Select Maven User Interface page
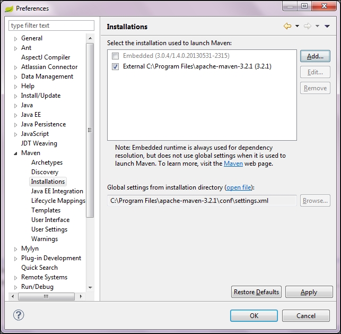 pyautogui.click(x=50, y=220)
